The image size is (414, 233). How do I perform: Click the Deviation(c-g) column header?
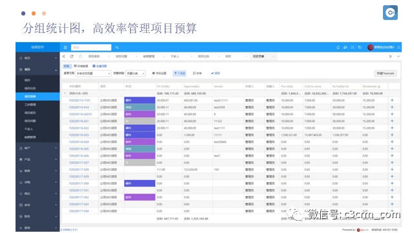coord(371,86)
